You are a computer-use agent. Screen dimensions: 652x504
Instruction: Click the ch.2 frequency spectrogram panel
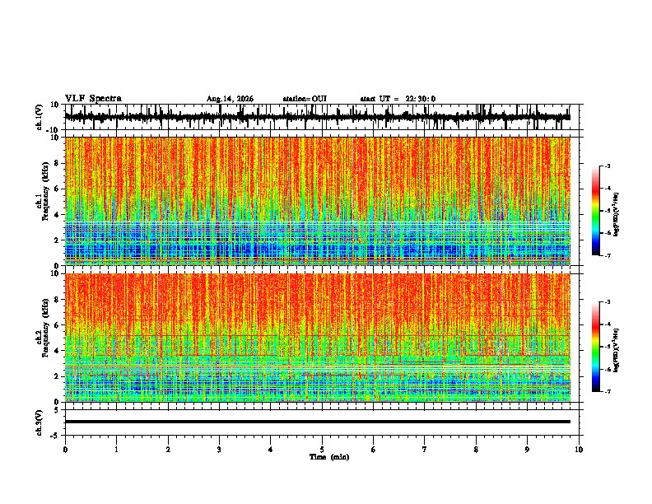point(318,338)
